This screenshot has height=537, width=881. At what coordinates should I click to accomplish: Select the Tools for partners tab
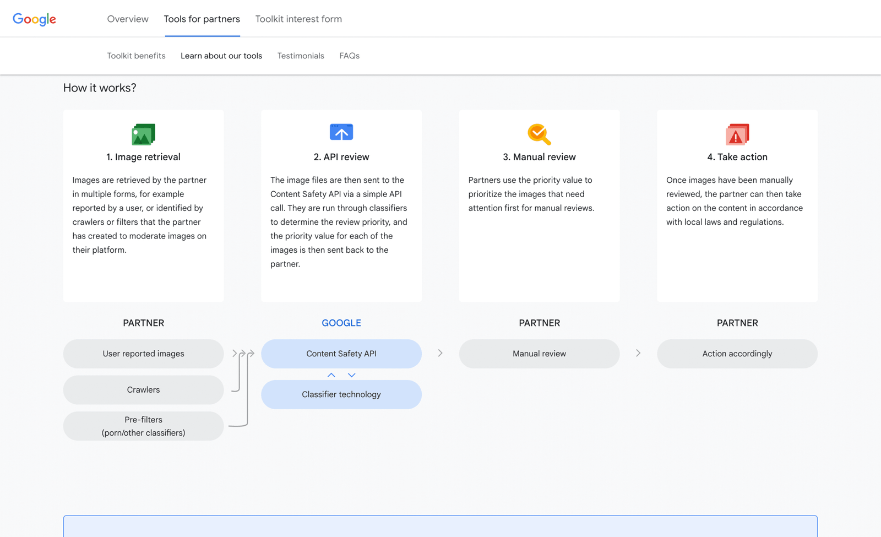[x=202, y=19]
